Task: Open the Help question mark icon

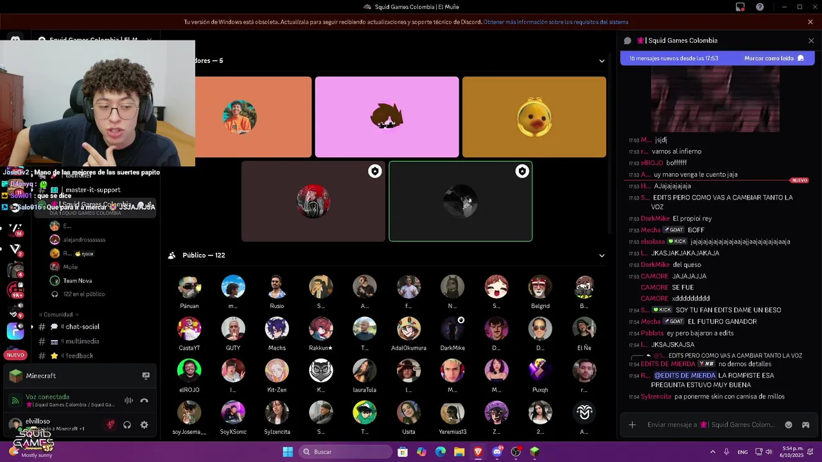Action: point(760,7)
